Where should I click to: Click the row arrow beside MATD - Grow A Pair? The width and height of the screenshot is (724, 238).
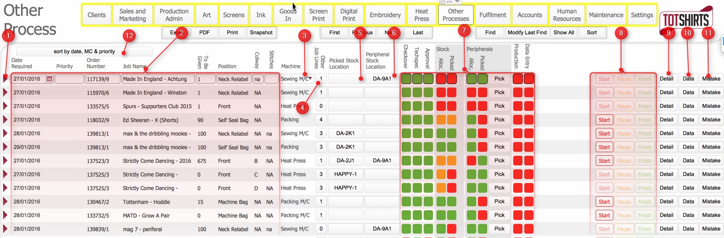click(x=5, y=215)
